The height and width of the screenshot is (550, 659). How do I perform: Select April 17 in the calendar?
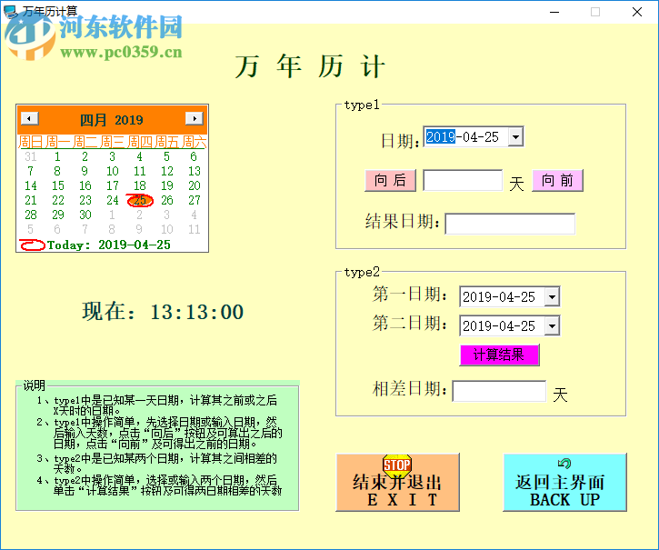(x=112, y=185)
